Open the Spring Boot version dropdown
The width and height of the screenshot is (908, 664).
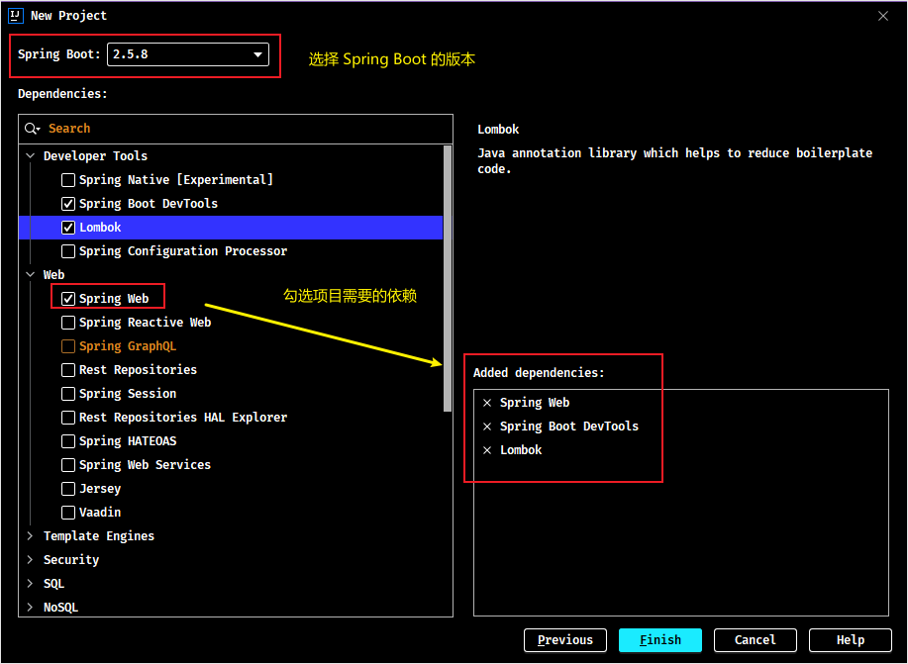(x=188, y=54)
